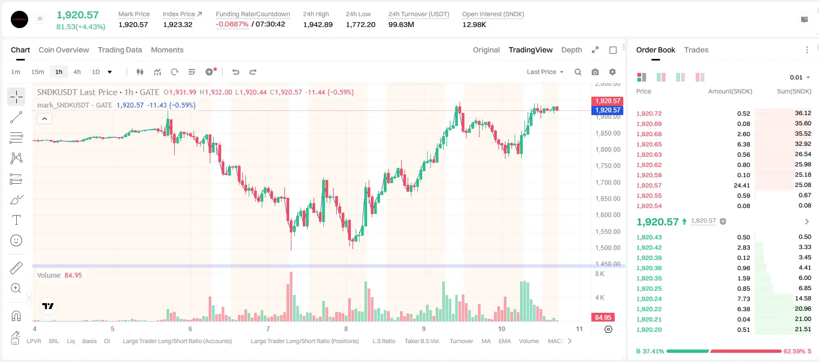819x362 pixels.
Task: Click the MA indicator at chart bottom
Action: click(x=486, y=341)
